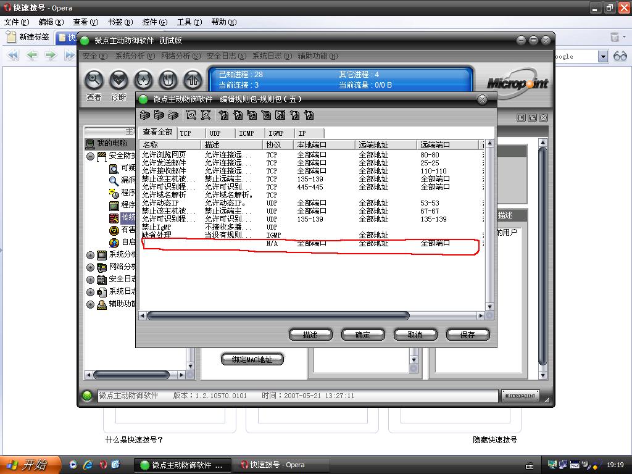Screen dimensions: 632x474
Task: Select the 允许浏览网页 rule row
Action: [312, 155]
